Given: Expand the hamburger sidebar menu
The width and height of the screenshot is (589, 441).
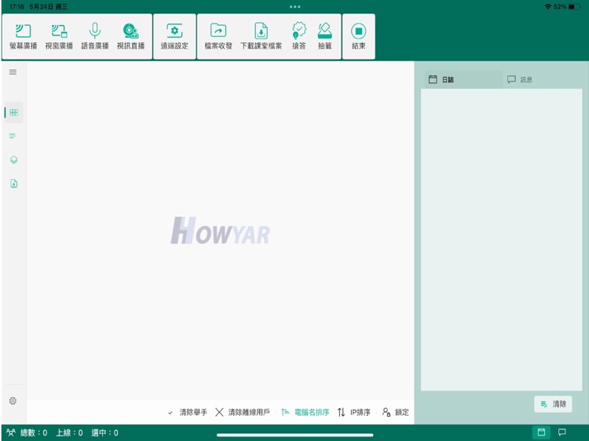Looking at the screenshot, I should (13, 72).
